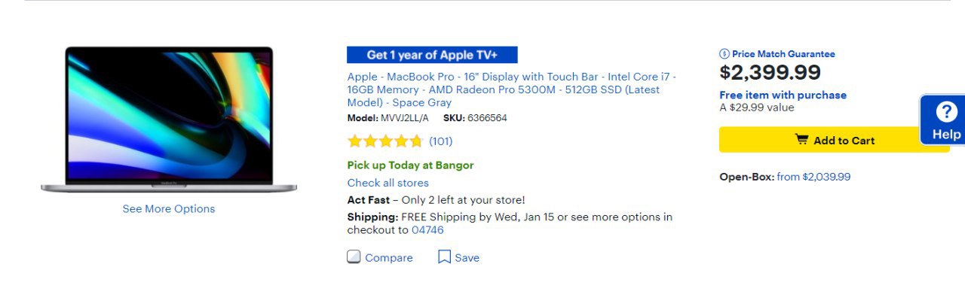Tick the Compare checkbox
Image resolution: width=965 pixels, height=288 pixels.
pos(354,257)
